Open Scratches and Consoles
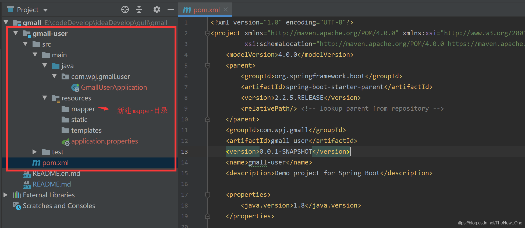525x228 pixels. 59,206
